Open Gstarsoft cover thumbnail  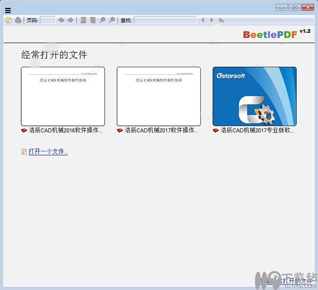point(254,96)
